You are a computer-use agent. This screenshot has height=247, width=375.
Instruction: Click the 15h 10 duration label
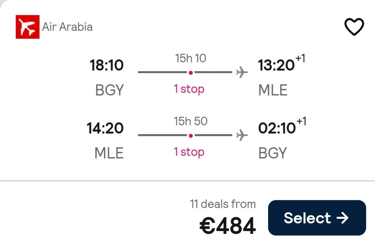point(190,58)
